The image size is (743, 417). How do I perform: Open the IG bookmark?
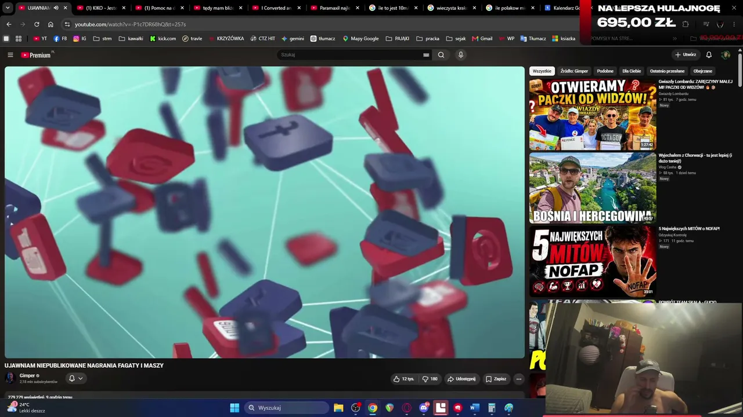point(80,39)
